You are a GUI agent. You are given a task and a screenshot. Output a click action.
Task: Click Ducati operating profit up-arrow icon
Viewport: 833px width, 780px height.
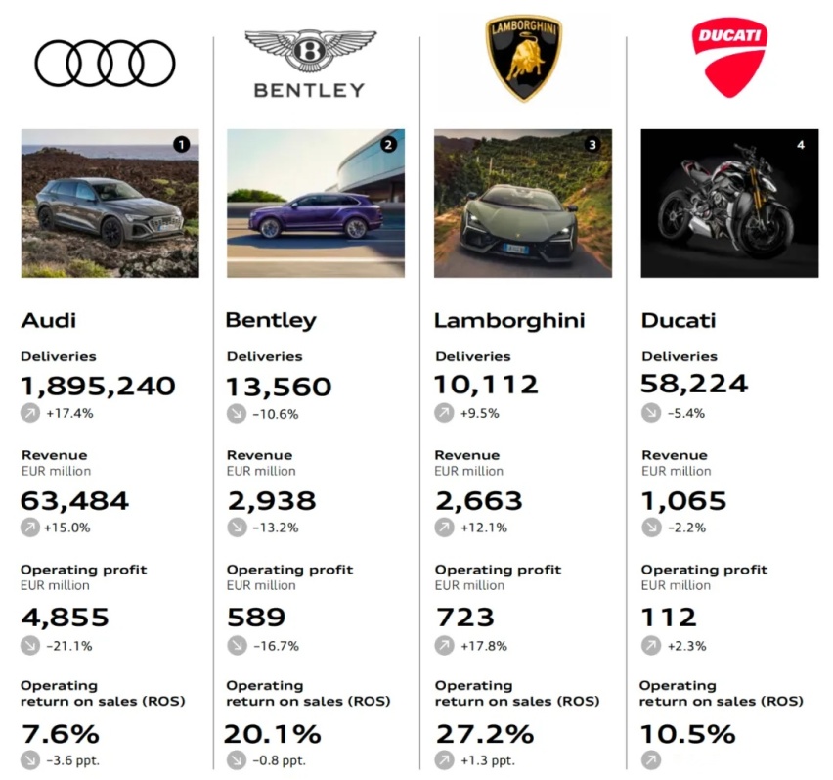[x=651, y=646]
